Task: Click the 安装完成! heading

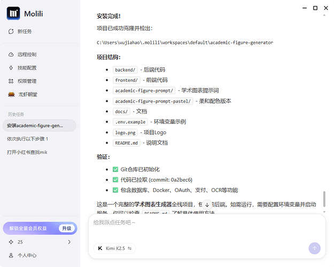Action: click(x=108, y=16)
